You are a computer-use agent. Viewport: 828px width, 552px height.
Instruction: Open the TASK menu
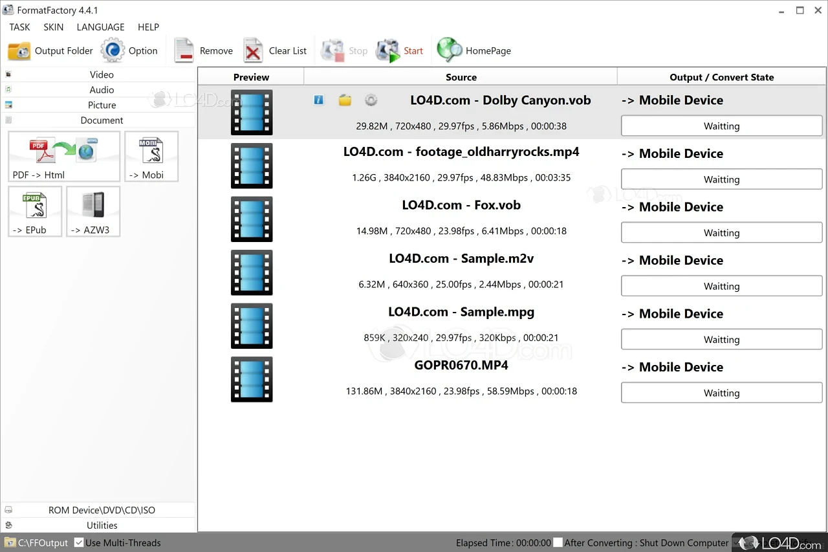19,27
